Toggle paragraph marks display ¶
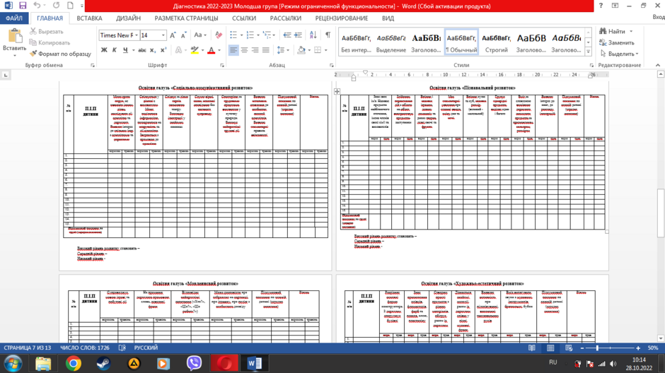Image resolution: width=665 pixels, height=373 pixels. pos(328,35)
